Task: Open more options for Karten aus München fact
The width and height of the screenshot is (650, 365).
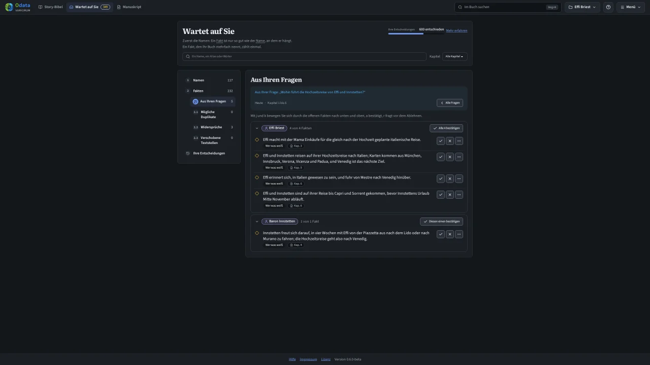Action: tap(459, 157)
